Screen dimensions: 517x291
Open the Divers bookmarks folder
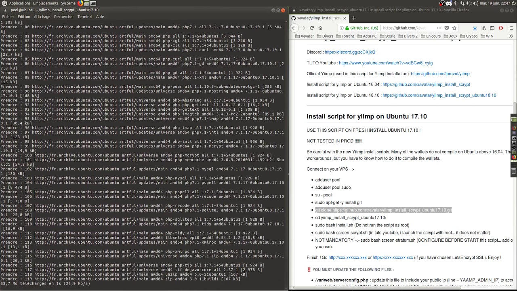coord(325,36)
